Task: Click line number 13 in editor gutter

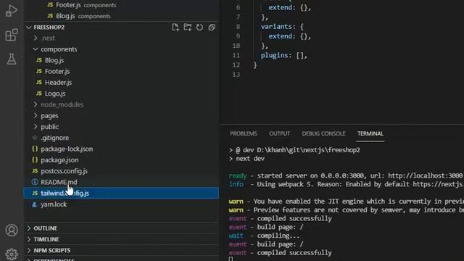Action: [236, 74]
